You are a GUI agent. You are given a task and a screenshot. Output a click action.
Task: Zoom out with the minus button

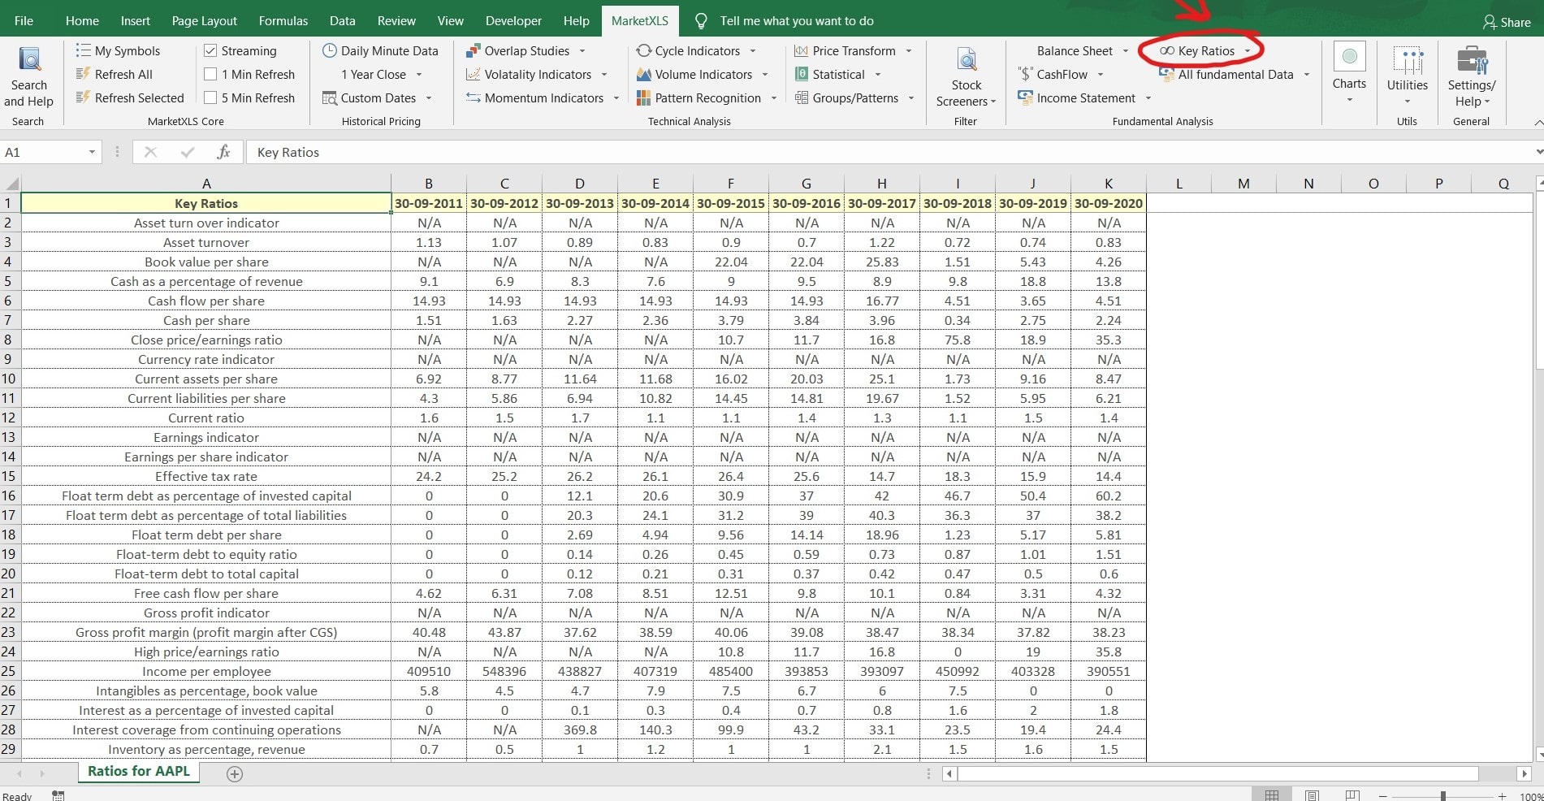tap(1382, 797)
